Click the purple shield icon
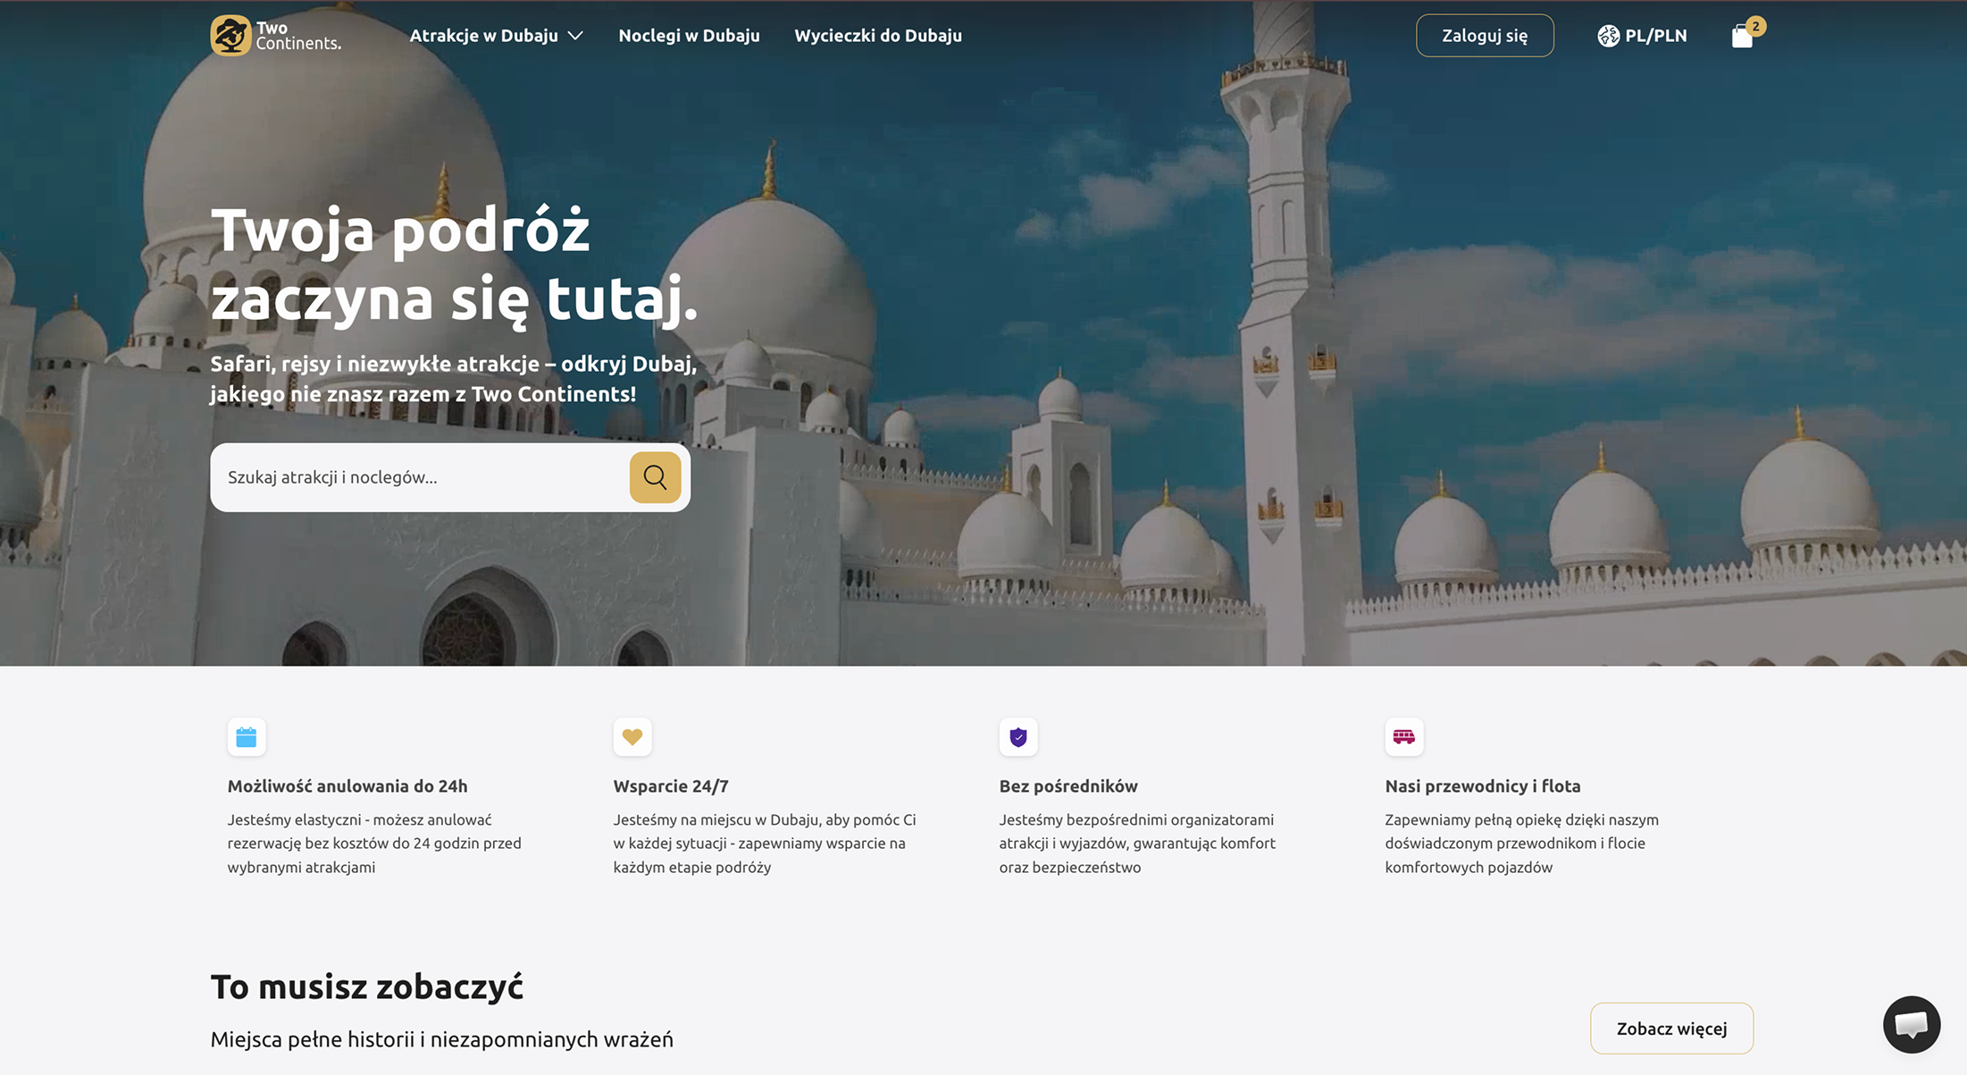 [x=1018, y=737]
